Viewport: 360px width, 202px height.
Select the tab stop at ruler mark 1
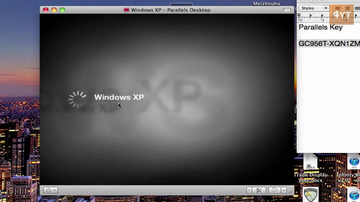(x=311, y=16)
